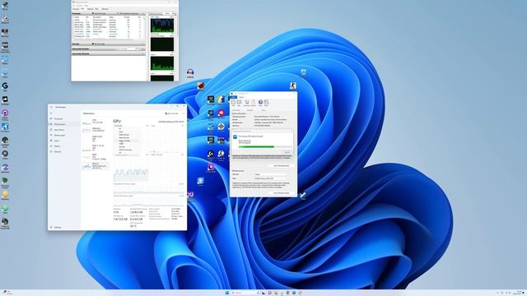Switch to Network tab in Resource Monitor
The width and height of the screenshot is (527, 296).
(x=105, y=9)
